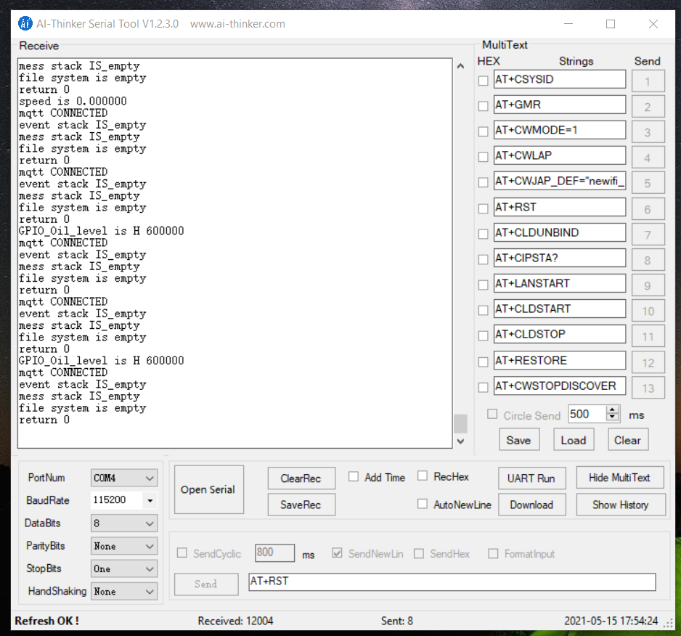Start firmware flashing with Download

click(531, 504)
